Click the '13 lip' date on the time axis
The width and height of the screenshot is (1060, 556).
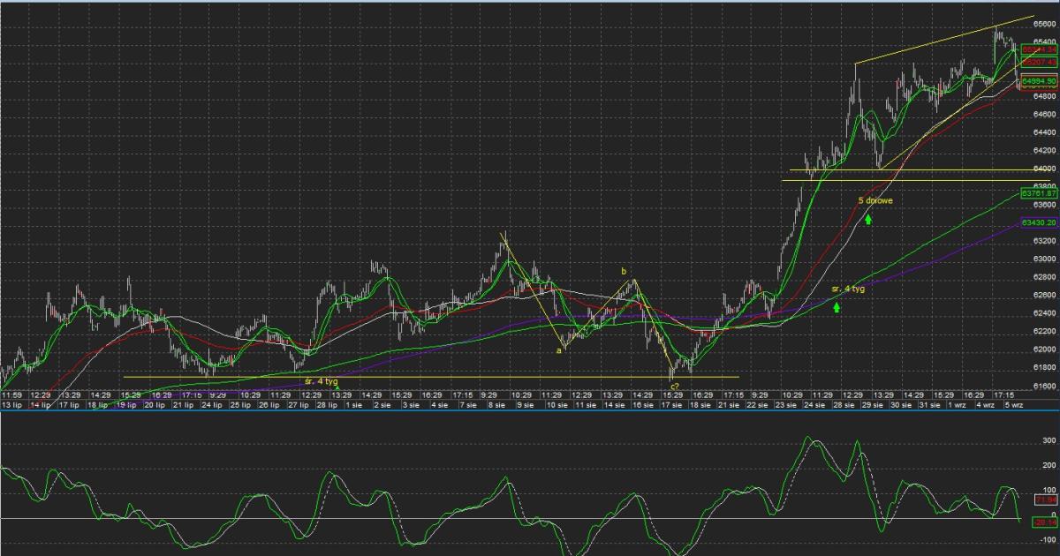(x=11, y=405)
